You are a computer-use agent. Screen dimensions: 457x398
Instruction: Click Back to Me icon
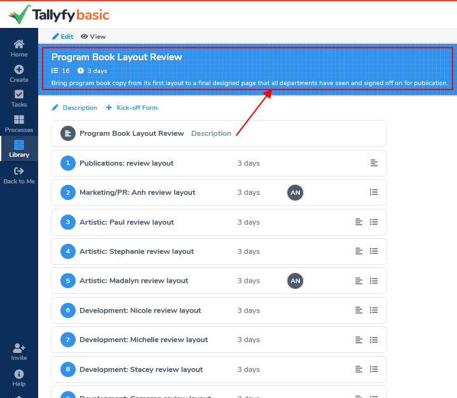pos(19,171)
